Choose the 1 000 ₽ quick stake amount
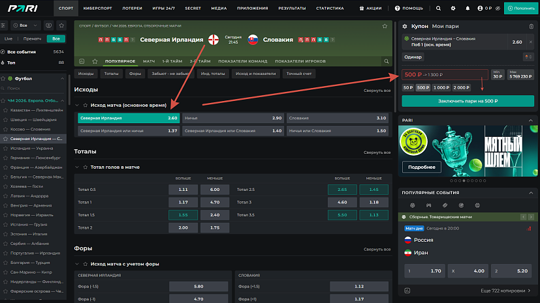This screenshot has width=540, height=303. [441, 87]
